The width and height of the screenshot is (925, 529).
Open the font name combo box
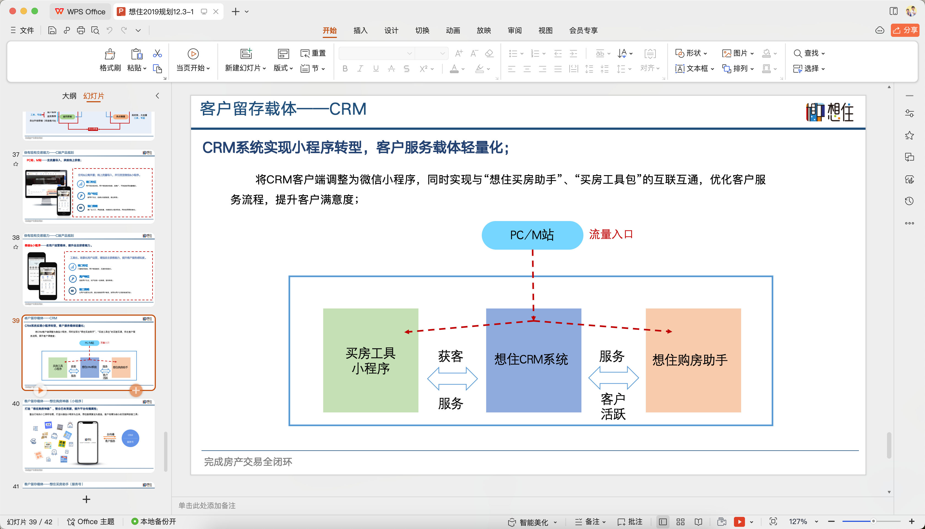(377, 53)
